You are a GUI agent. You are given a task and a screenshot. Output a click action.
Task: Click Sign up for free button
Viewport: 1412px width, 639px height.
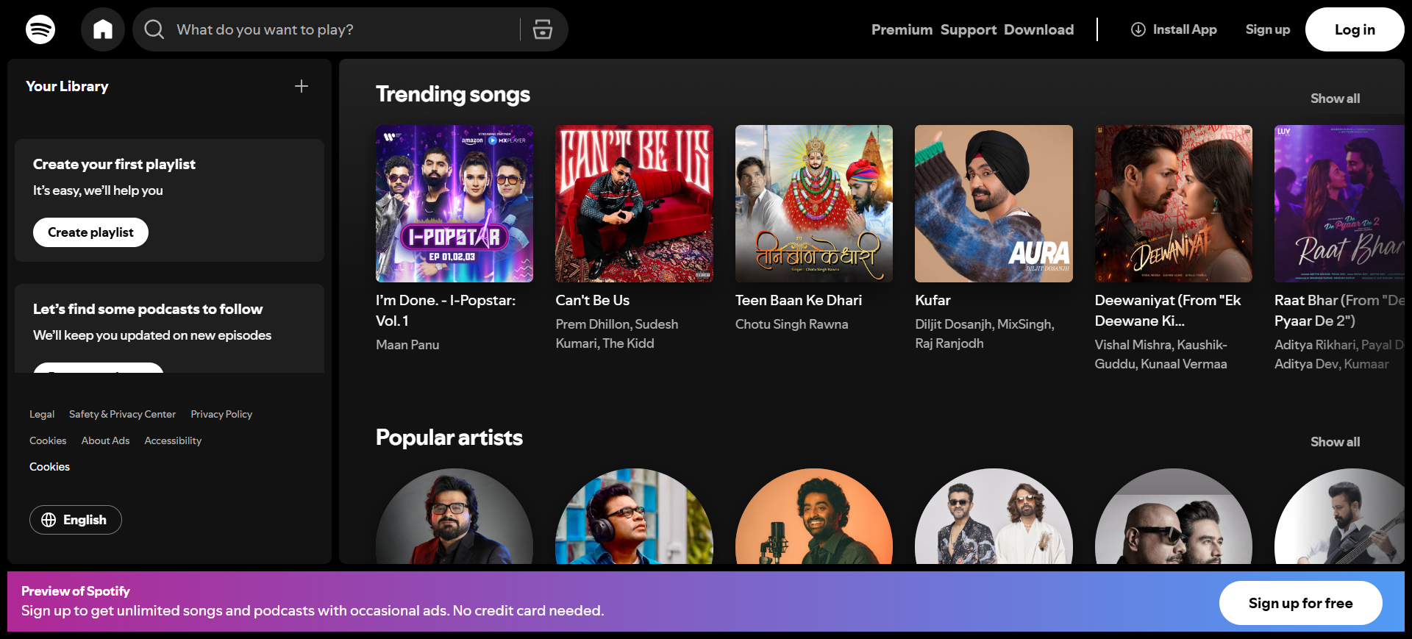pos(1300,603)
